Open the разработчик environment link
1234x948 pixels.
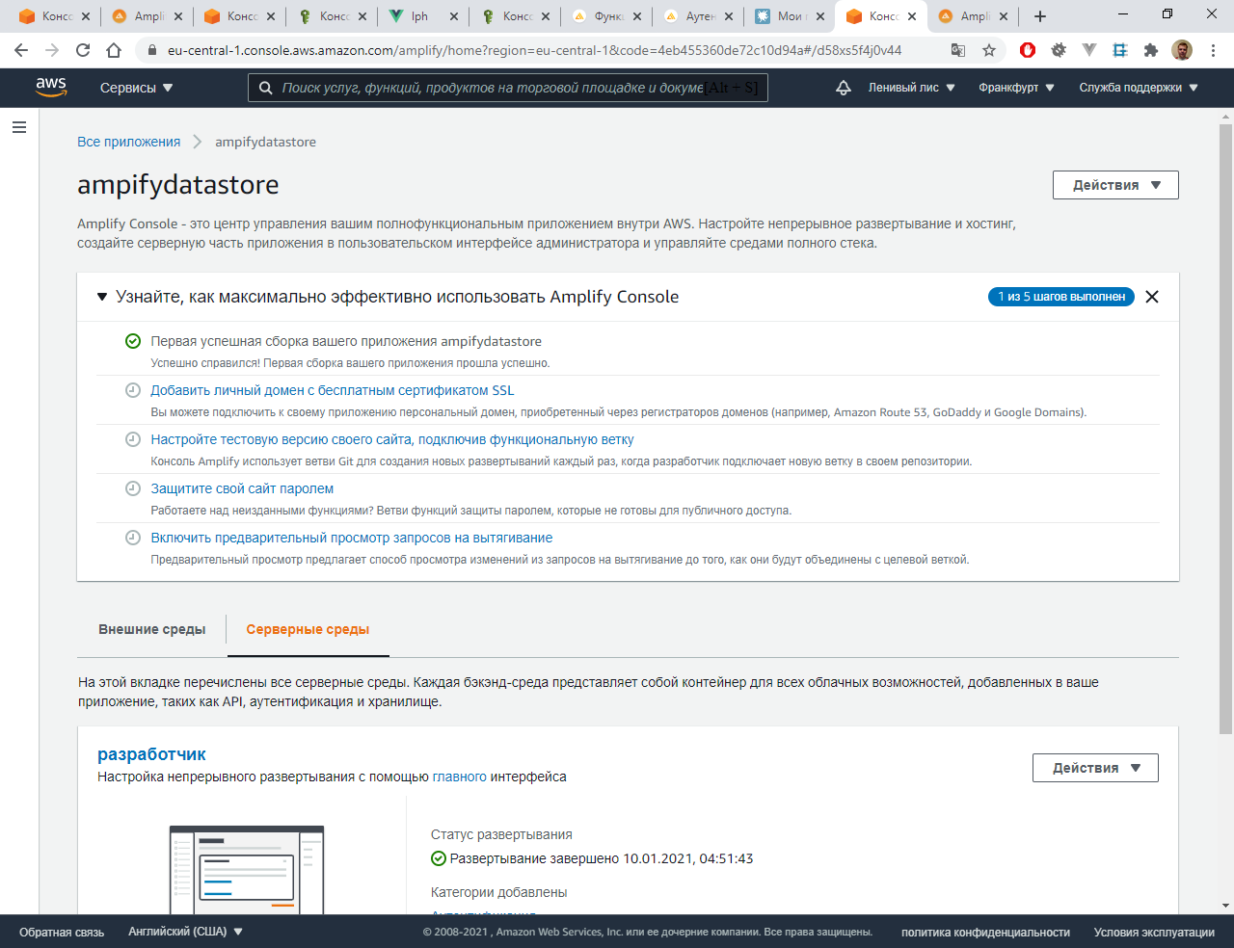point(151,754)
